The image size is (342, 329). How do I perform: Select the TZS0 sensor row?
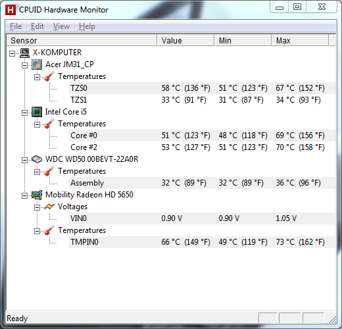tap(202, 88)
